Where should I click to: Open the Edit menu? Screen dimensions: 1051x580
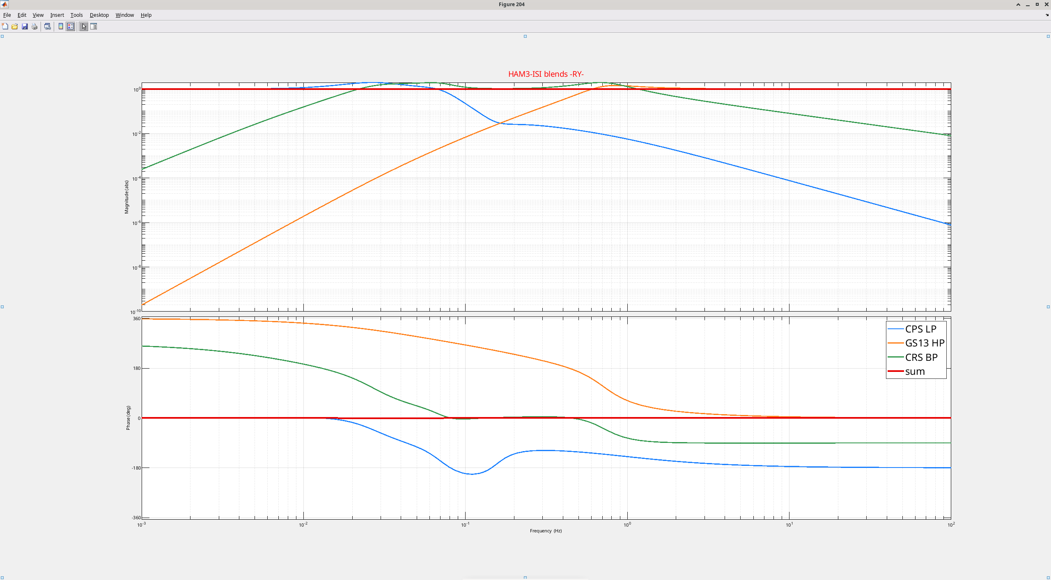click(22, 15)
